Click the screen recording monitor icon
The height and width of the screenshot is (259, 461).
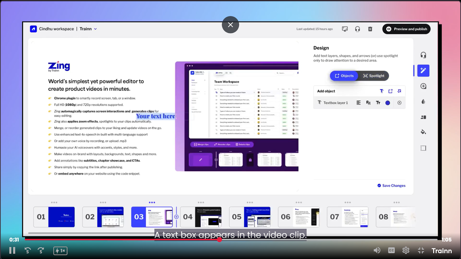click(345, 29)
